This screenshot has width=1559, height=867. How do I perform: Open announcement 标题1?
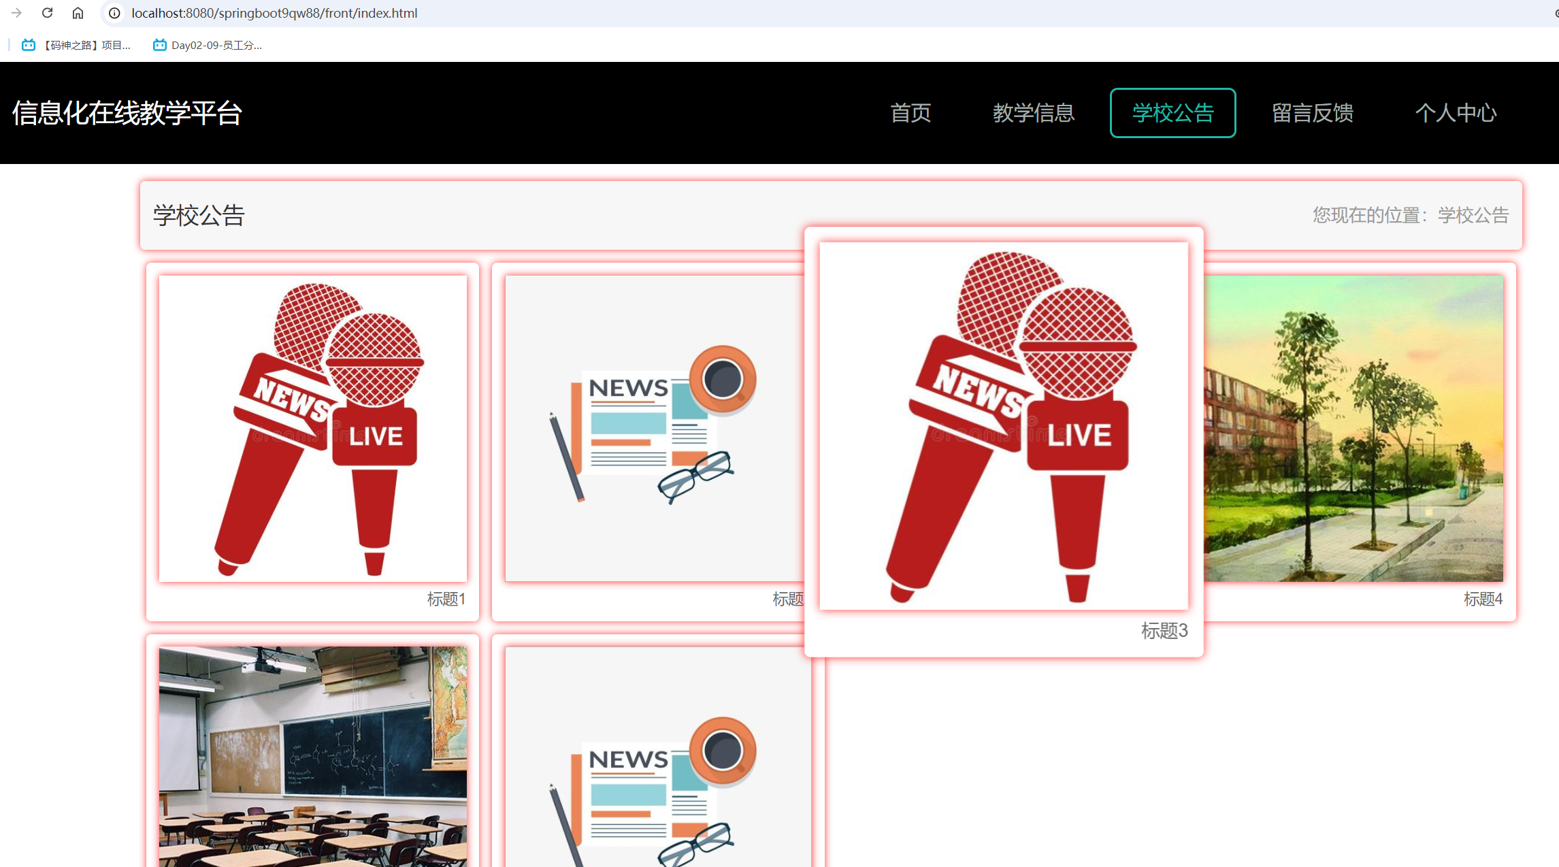pyautogui.click(x=312, y=429)
